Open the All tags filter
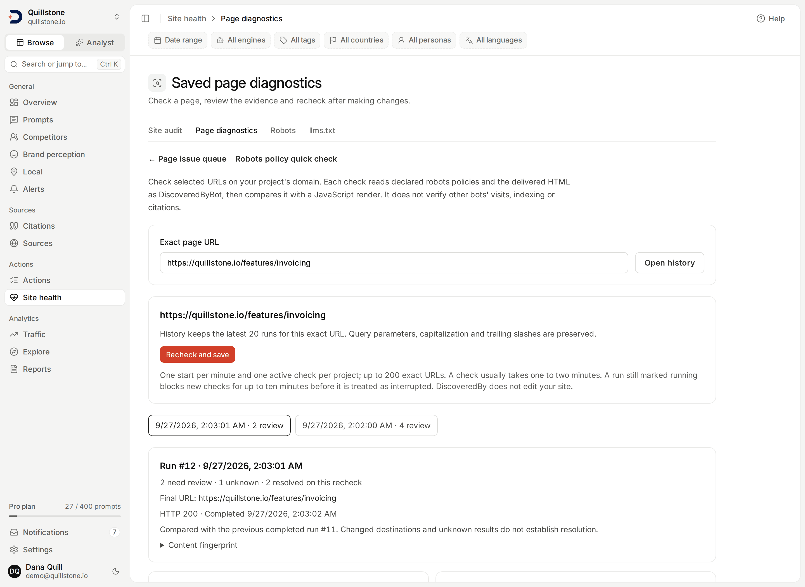Image resolution: width=805 pixels, height=587 pixels. (297, 40)
